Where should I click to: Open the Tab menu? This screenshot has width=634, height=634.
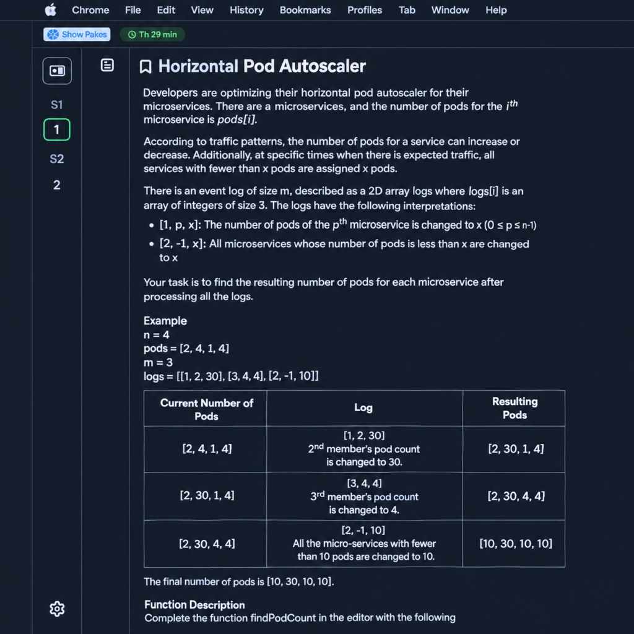[407, 10]
